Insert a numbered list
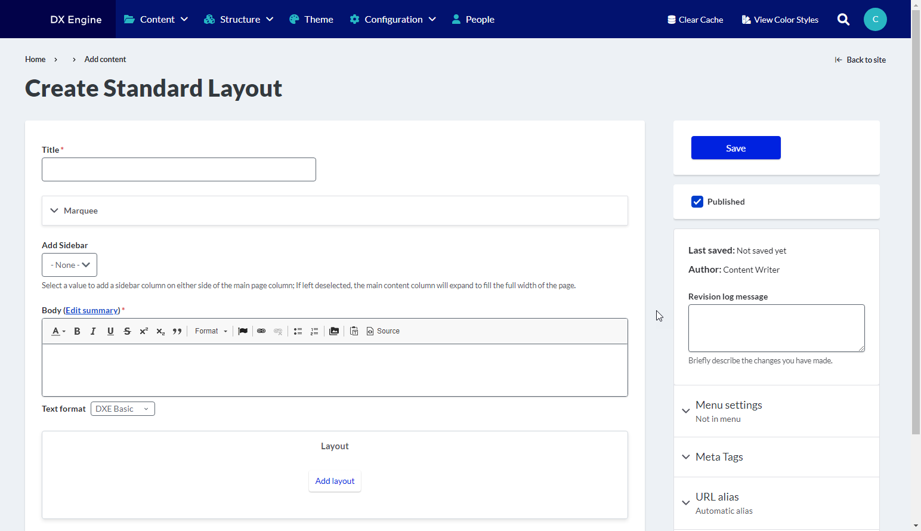 [x=314, y=331]
